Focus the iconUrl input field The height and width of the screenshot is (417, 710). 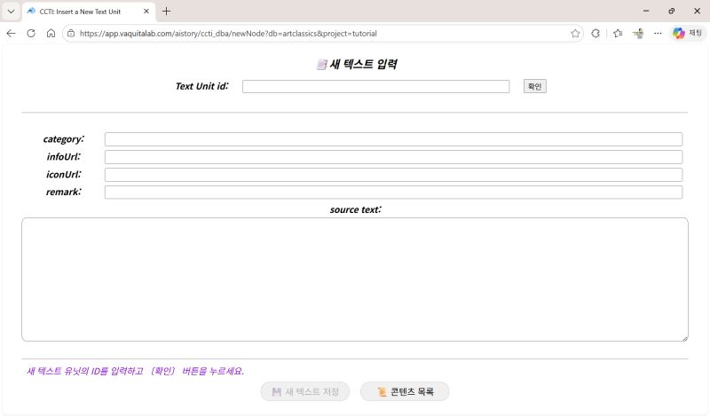point(393,175)
